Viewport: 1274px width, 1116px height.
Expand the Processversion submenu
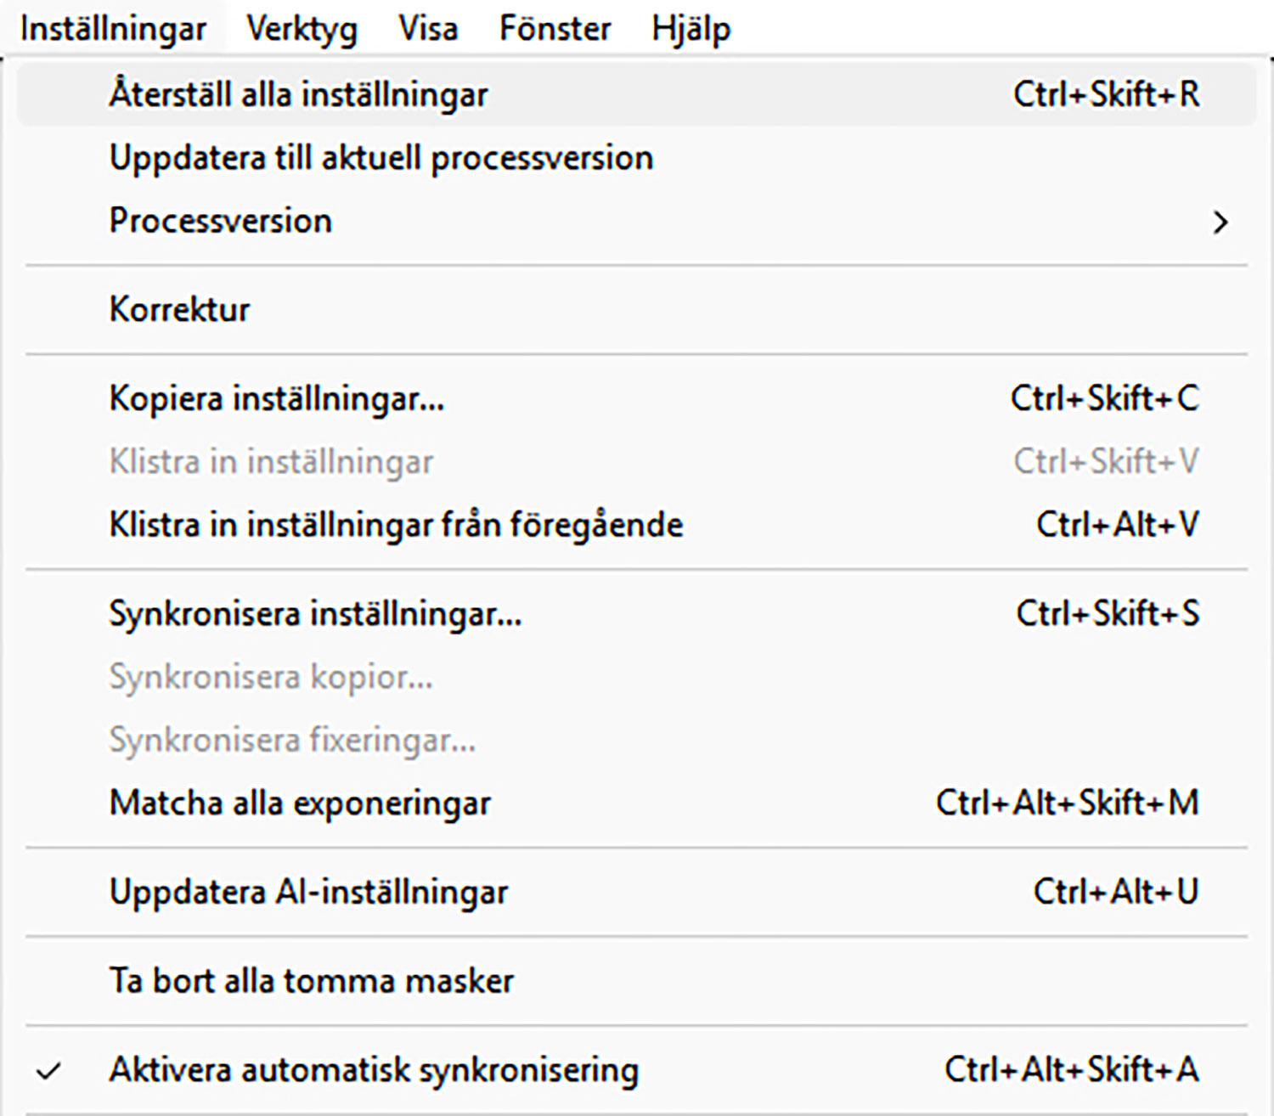[x=221, y=221]
